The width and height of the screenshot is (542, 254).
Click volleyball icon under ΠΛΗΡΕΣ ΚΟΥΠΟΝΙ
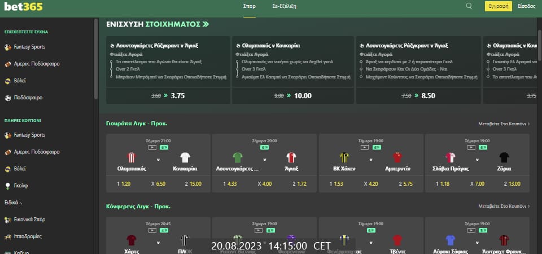[8, 169]
